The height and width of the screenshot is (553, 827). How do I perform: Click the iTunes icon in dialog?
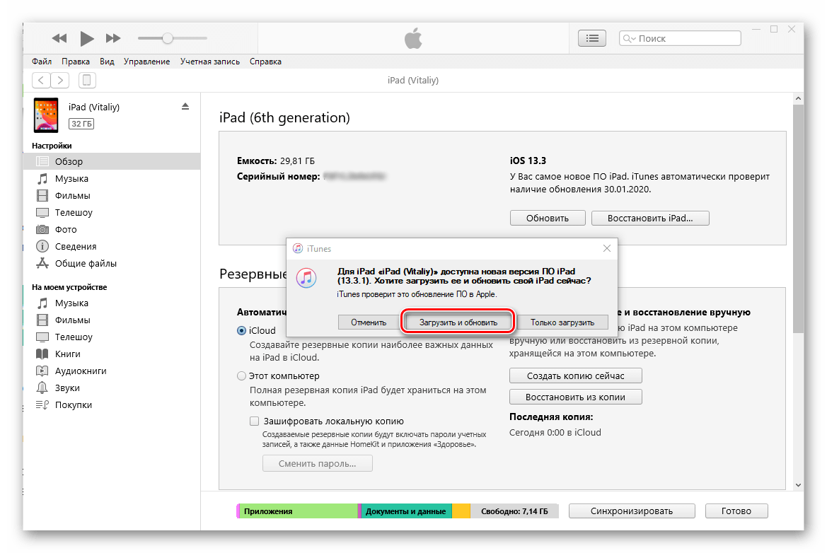tap(306, 277)
